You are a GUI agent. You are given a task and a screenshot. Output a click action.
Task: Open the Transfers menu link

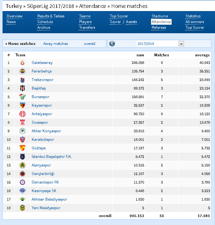click(x=87, y=28)
